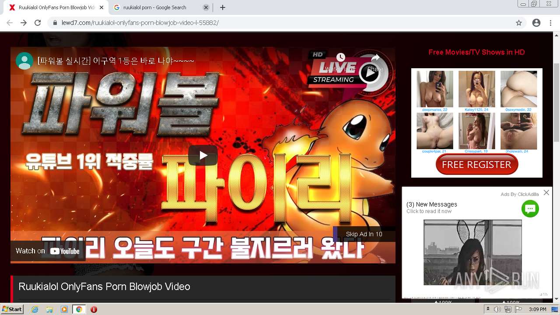The width and height of the screenshot is (560, 315).
Task: Click Watch on YouTube button
Action: click(x=48, y=251)
